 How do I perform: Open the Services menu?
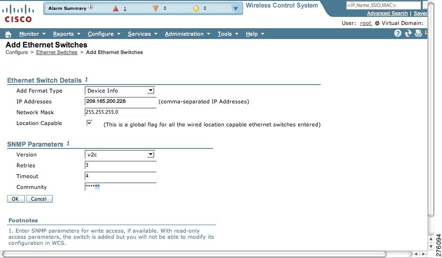point(142,34)
